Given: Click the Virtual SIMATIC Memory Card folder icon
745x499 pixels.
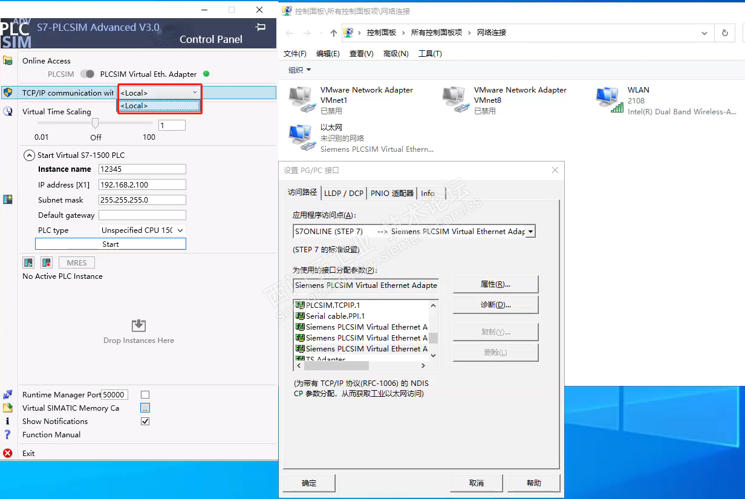Looking at the screenshot, I should pos(7,408).
